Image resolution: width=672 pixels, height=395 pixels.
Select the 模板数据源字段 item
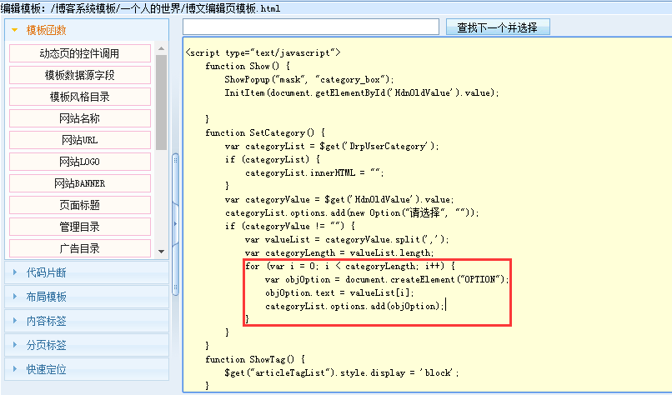[79, 75]
